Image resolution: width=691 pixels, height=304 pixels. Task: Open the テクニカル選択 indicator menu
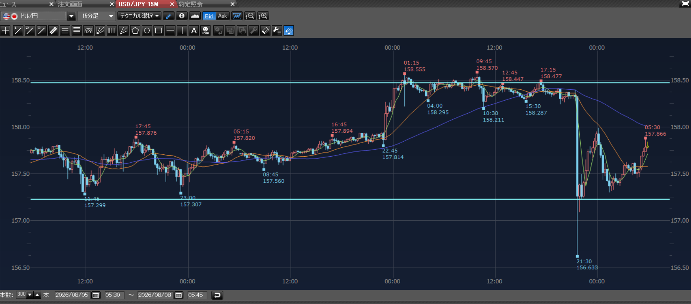coord(139,16)
